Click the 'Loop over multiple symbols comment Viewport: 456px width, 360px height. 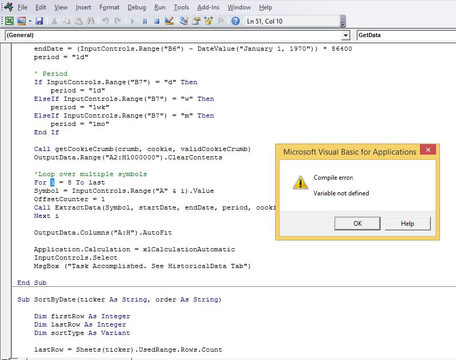pos(91,174)
